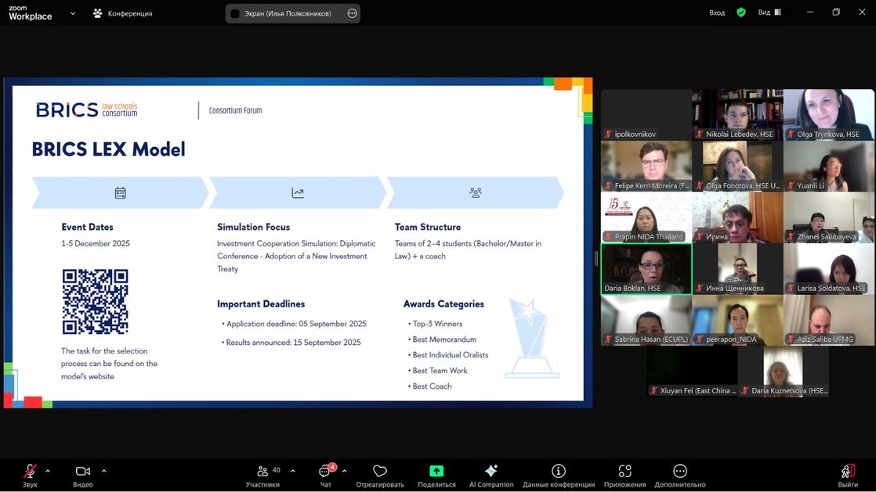The width and height of the screenshot is (876, 492).
Task: Select Daria Boklan, HSE active speaker tile
Action: coord(646,268)
